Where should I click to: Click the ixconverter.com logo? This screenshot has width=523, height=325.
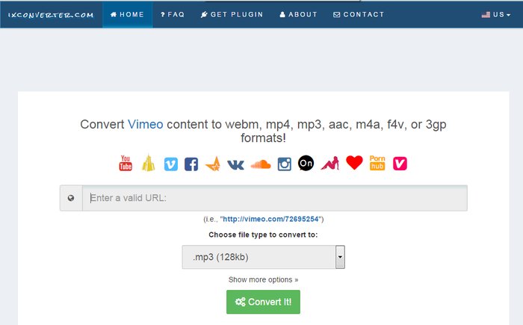pos(51,15)
